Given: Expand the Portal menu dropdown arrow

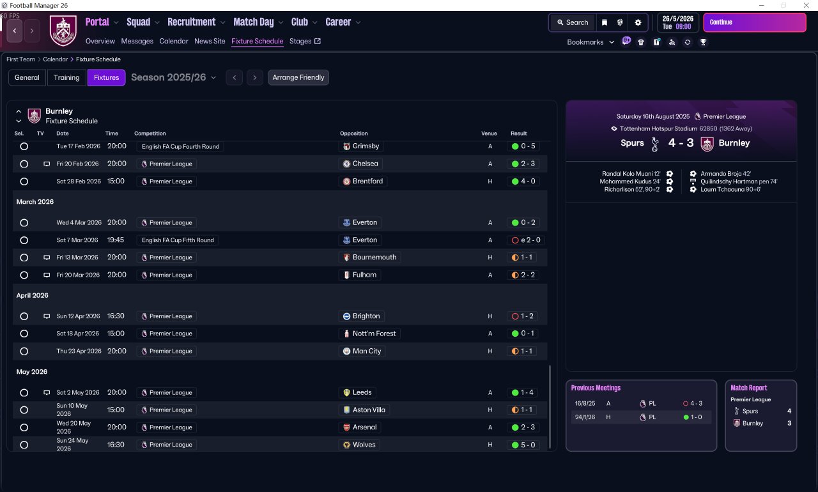Looking at the screenshot, I should [116, 22].
